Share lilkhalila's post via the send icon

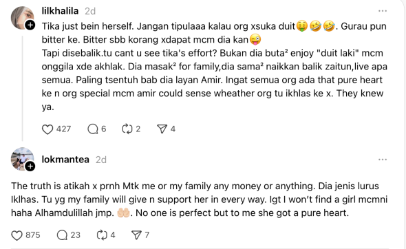162,129
